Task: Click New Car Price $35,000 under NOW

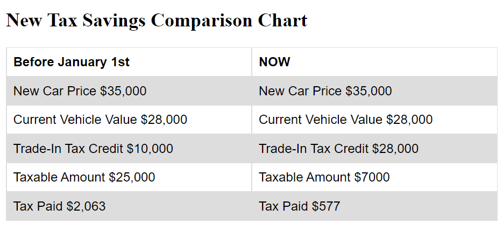Action: [374, 91]
